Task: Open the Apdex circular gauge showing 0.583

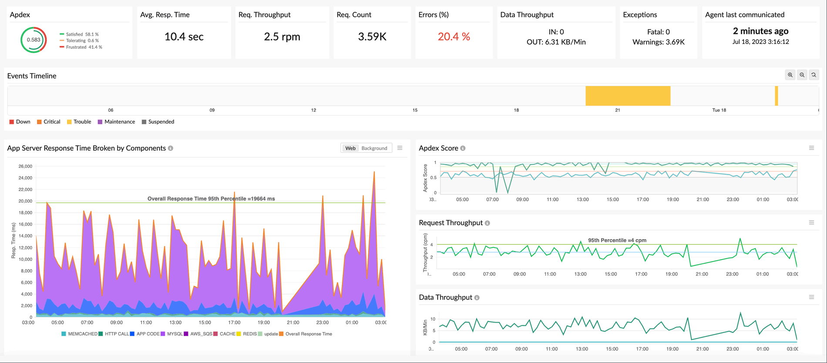Action: pos(34,40)
